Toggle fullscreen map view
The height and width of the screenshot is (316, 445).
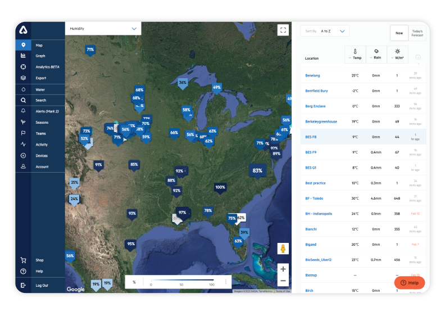pos(283,30)
